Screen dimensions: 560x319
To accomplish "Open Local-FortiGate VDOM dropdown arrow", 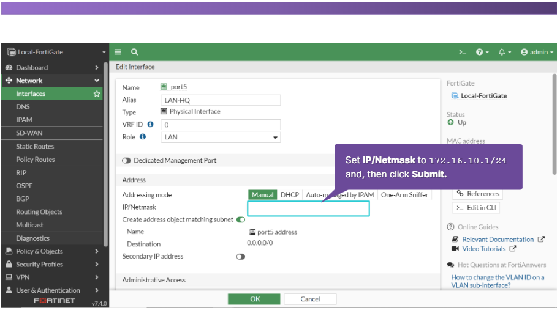I will [x=104, y=53].
